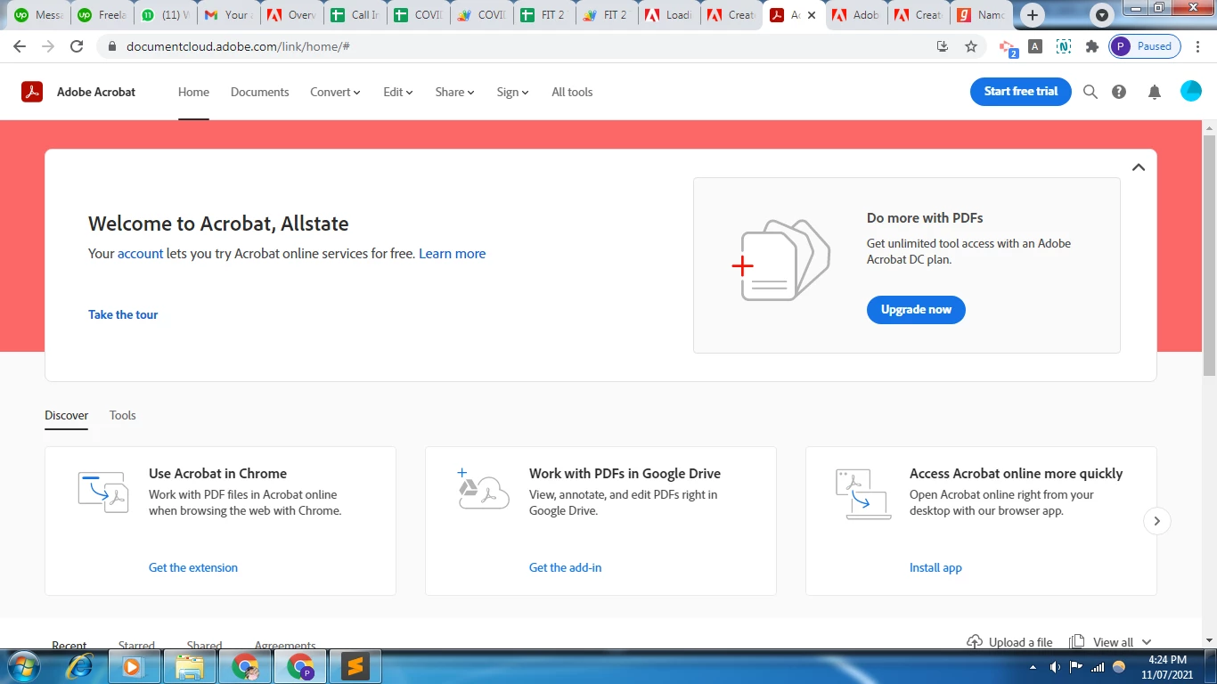Open a new browser tab with plus
The width and height of the screenshot is (1217, 684).
pyautogui.click(x=1033, y=15)
